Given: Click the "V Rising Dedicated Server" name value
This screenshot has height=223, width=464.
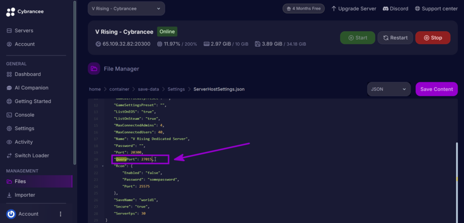Looking at the screenshot, I should [x=159, y=139].
